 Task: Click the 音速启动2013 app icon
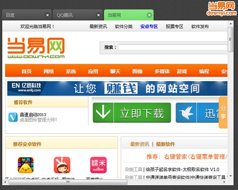(13, 117)
